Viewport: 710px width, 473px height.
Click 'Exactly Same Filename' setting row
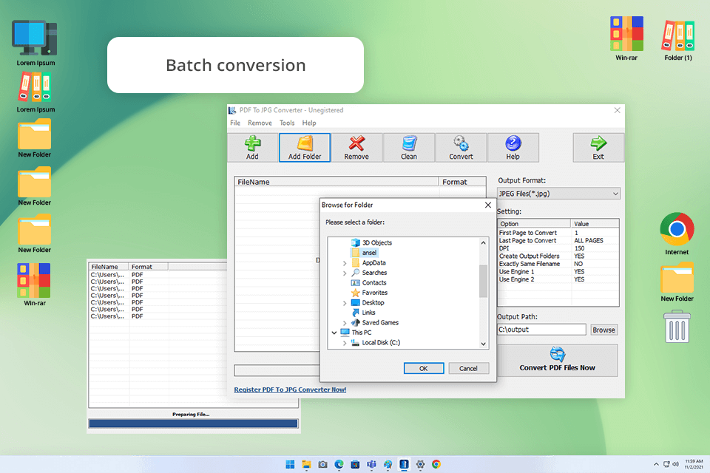pos(558,263)
